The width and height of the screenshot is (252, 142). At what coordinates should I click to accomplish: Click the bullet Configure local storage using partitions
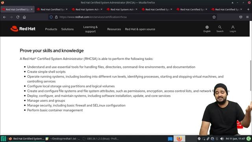coord(71,86)
